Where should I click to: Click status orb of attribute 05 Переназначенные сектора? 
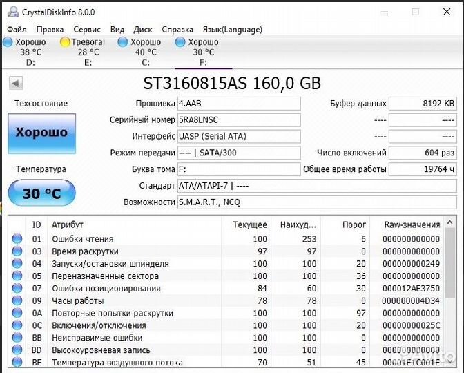click(17, 276)
